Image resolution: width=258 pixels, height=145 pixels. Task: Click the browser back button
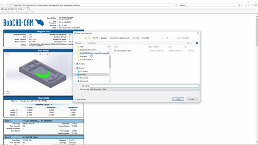click(x=3, y=5)
